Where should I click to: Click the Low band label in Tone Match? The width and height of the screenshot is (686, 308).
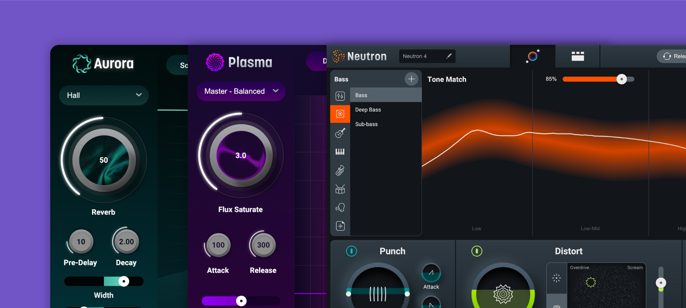pos(476,228)
